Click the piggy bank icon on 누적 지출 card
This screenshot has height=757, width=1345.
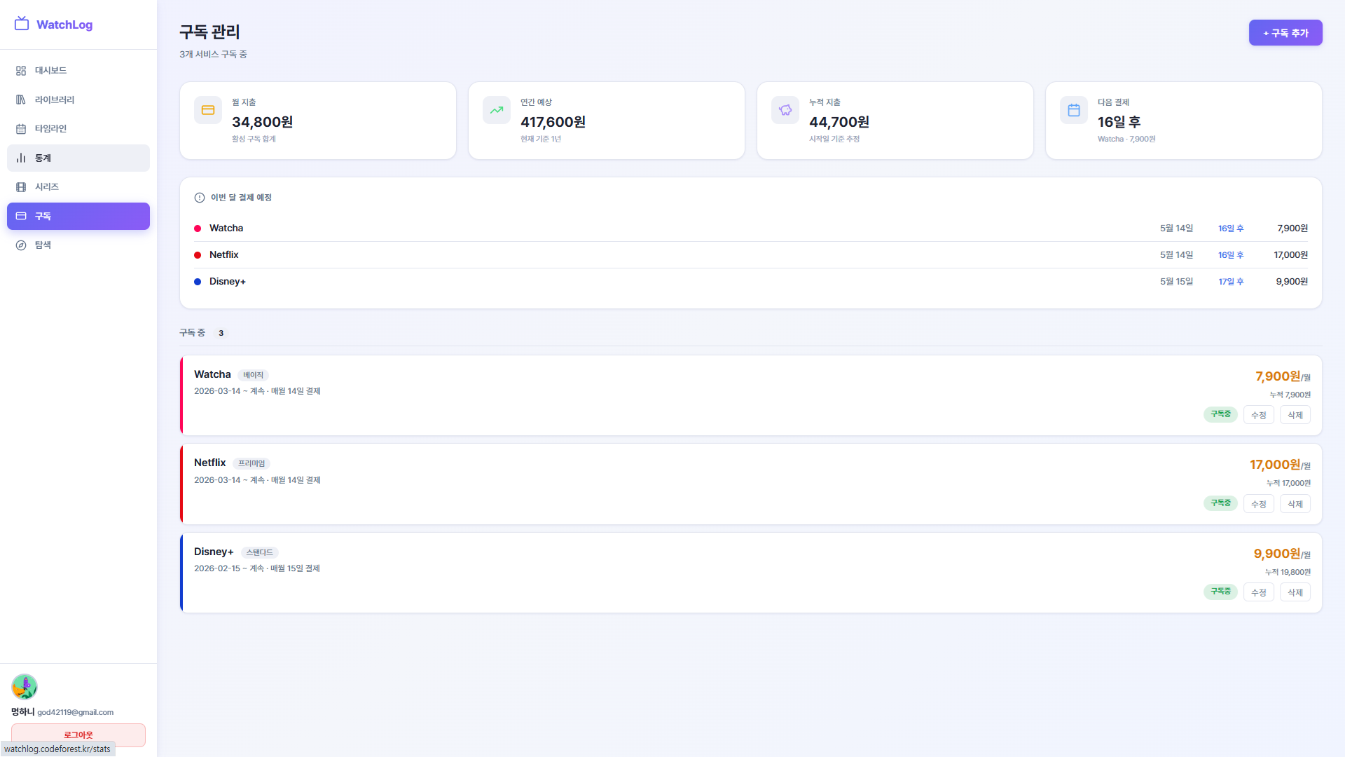[x=785, y=110]
